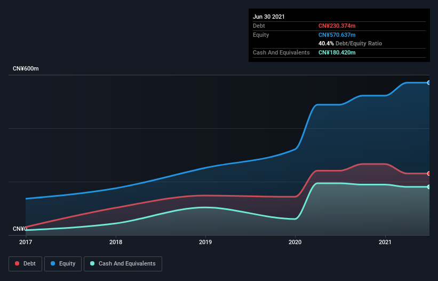Click the Debt line endpoint marker
The image size is (438, 281).
429,174
